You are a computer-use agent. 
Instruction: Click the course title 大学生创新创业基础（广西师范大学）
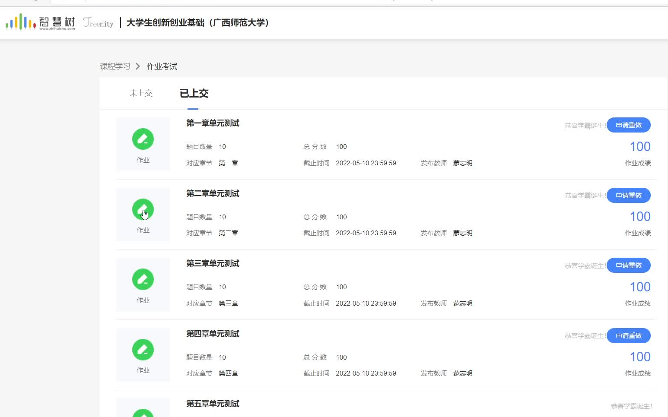[200, 22]
